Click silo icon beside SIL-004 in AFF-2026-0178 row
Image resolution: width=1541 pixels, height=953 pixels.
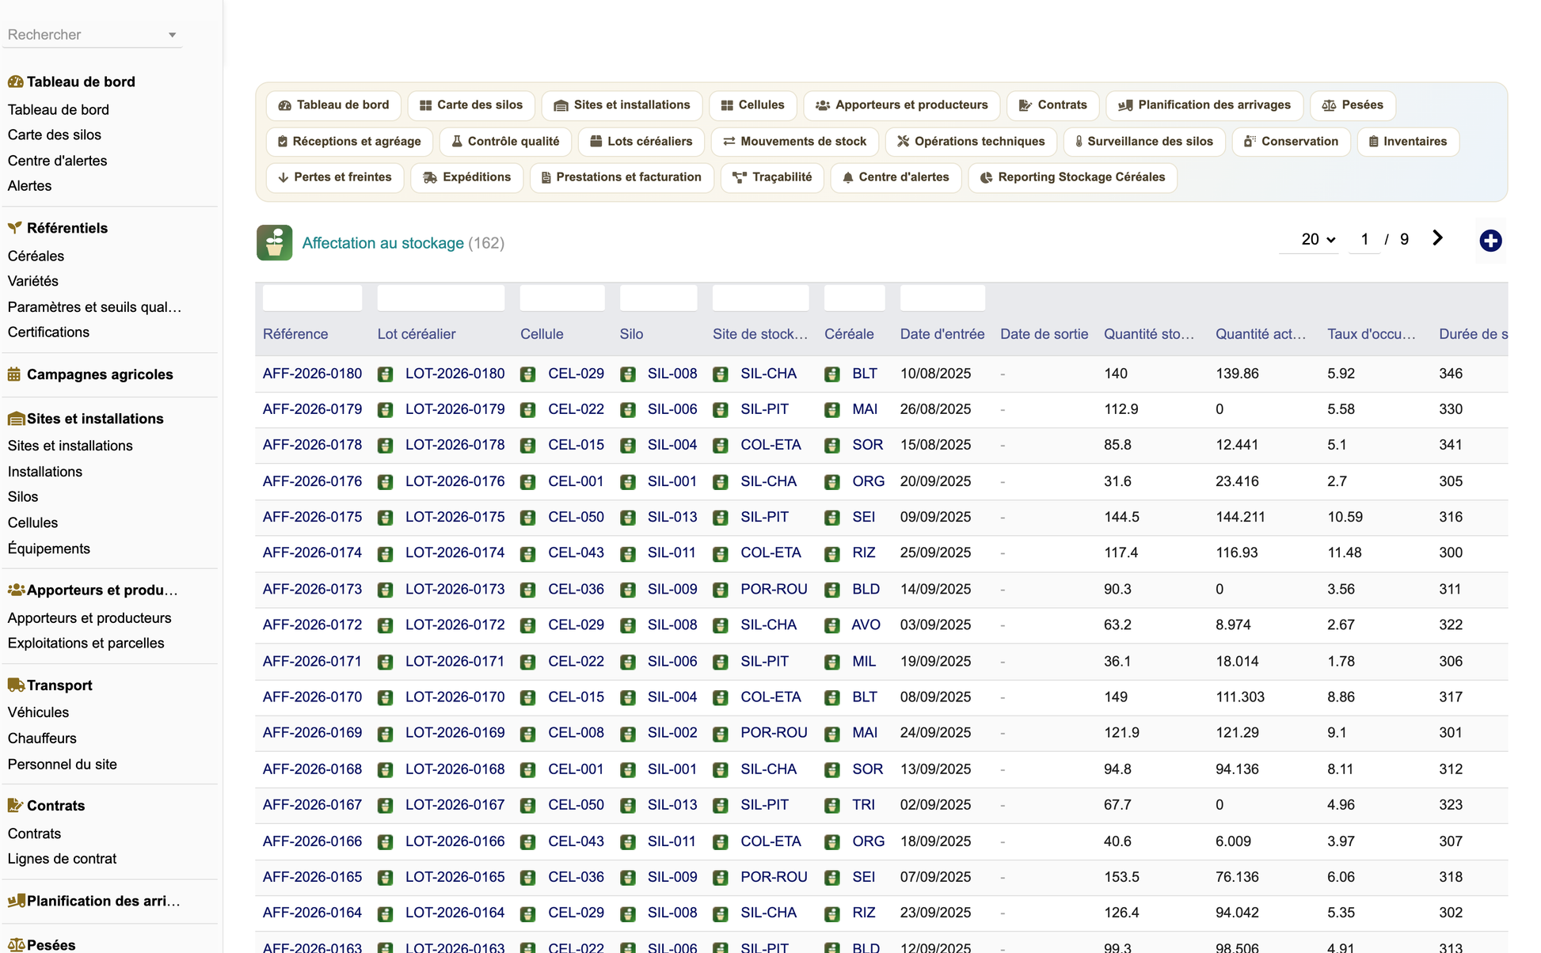[628, 446]
